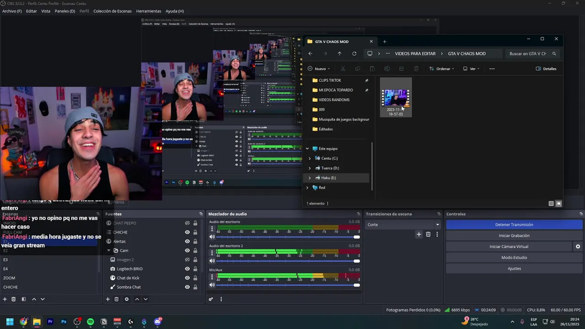This screenshot has width=585, height=329.
Task: Switch to Modo Estudio
Action: coord(514,258)
